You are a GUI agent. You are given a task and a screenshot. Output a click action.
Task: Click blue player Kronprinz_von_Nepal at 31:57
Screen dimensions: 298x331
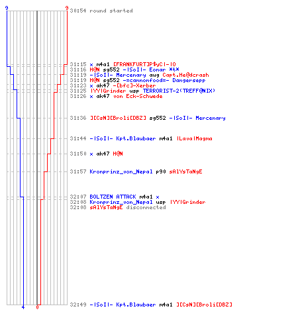click(x=121, y=171)
